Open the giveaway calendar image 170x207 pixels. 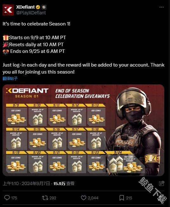83,130
